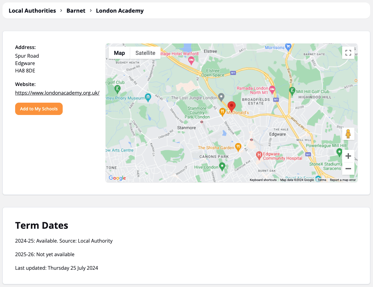
Task: Select the Hive London map marker
Action: pos(222,167)
